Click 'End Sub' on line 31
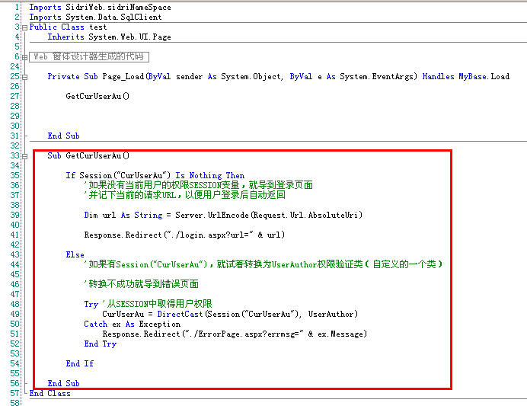This screenshot has height=406, width=527. pos(63,136)
